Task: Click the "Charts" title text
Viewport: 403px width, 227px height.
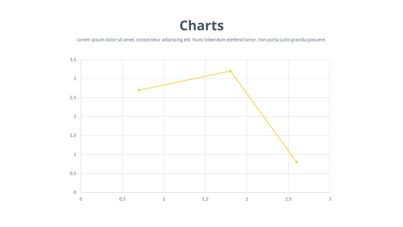Action: (x=201, y=26)
